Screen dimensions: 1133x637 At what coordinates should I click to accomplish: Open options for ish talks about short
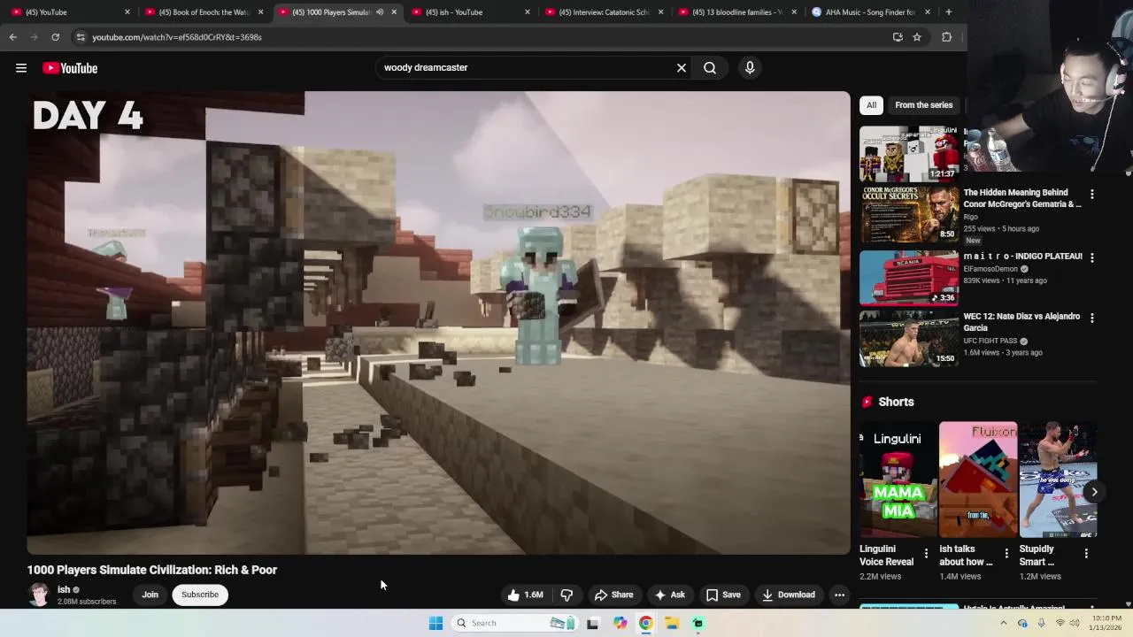(1006, 554)
